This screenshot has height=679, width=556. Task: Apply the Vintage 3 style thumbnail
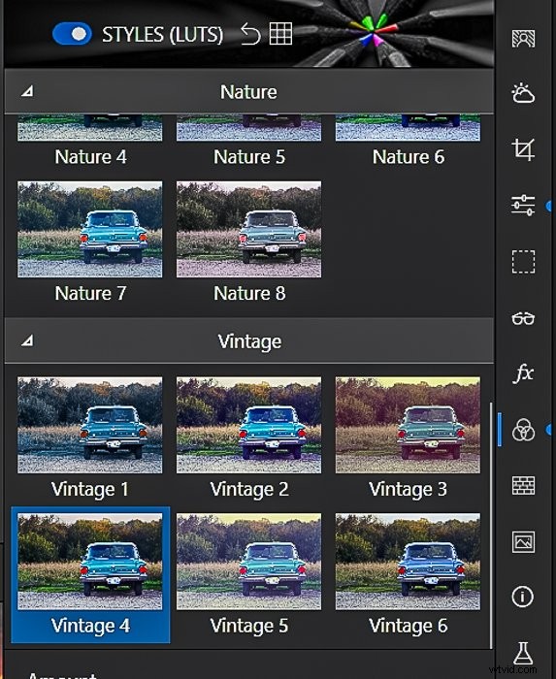[x=408, y=425]
